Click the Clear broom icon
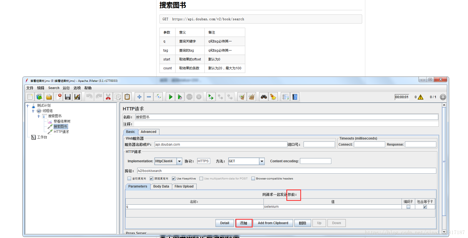Image resolution: width=468 pixels, height=238 pixels. click(x=242, y=97)
